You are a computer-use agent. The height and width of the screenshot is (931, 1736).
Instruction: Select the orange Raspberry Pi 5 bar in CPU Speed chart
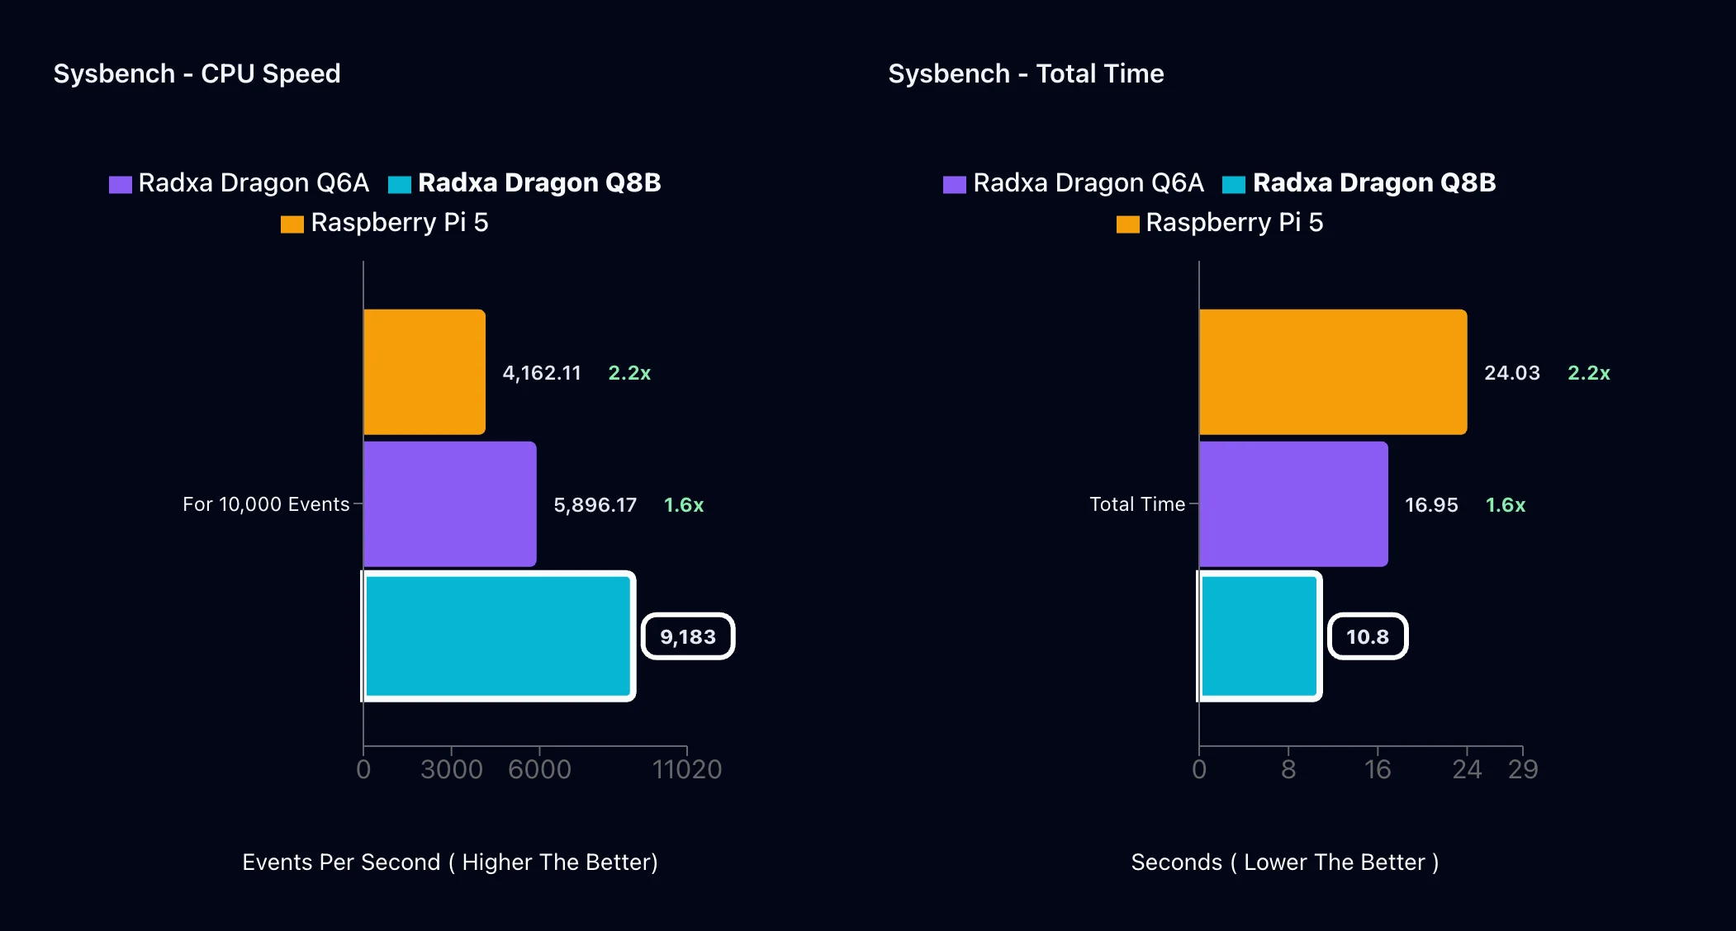pos(425,372)
